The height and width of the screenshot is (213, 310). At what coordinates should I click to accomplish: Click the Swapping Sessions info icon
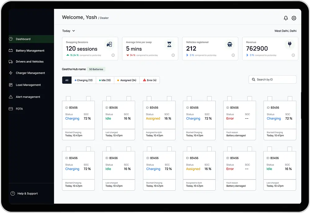(113, 55)
